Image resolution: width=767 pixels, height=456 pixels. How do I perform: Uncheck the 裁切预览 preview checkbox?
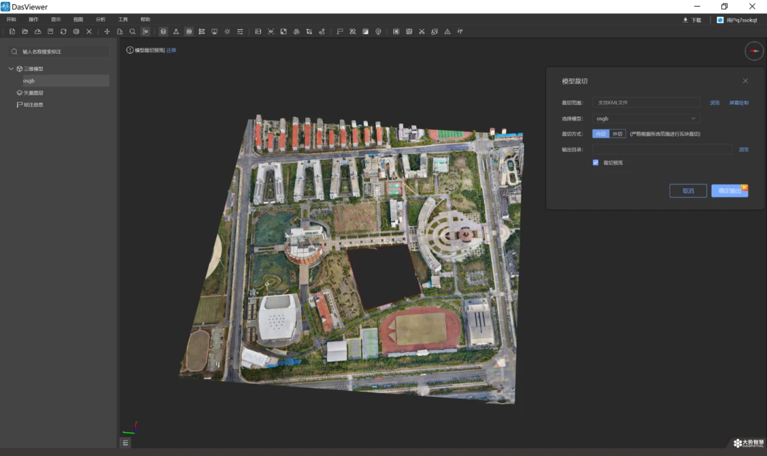(x=595, y=162)
